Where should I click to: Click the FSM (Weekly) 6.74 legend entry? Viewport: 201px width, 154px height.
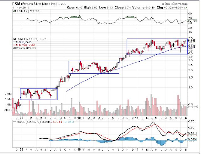31,39
